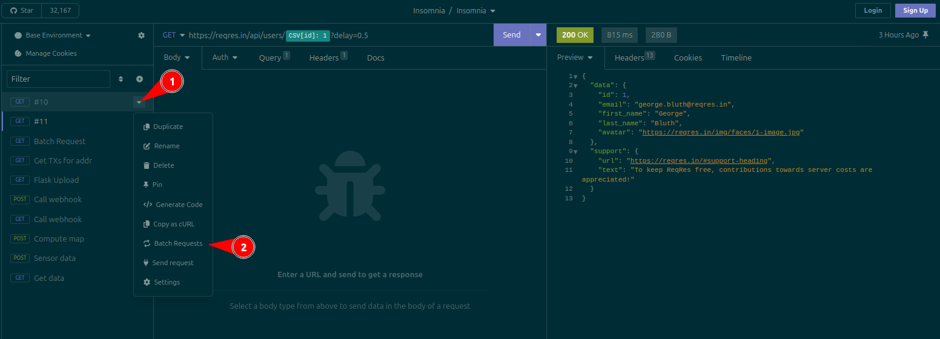The width and height of the screenshot is (940, 339).
Task: Click the Sign Up button
Action: click(x=915, y=10)
